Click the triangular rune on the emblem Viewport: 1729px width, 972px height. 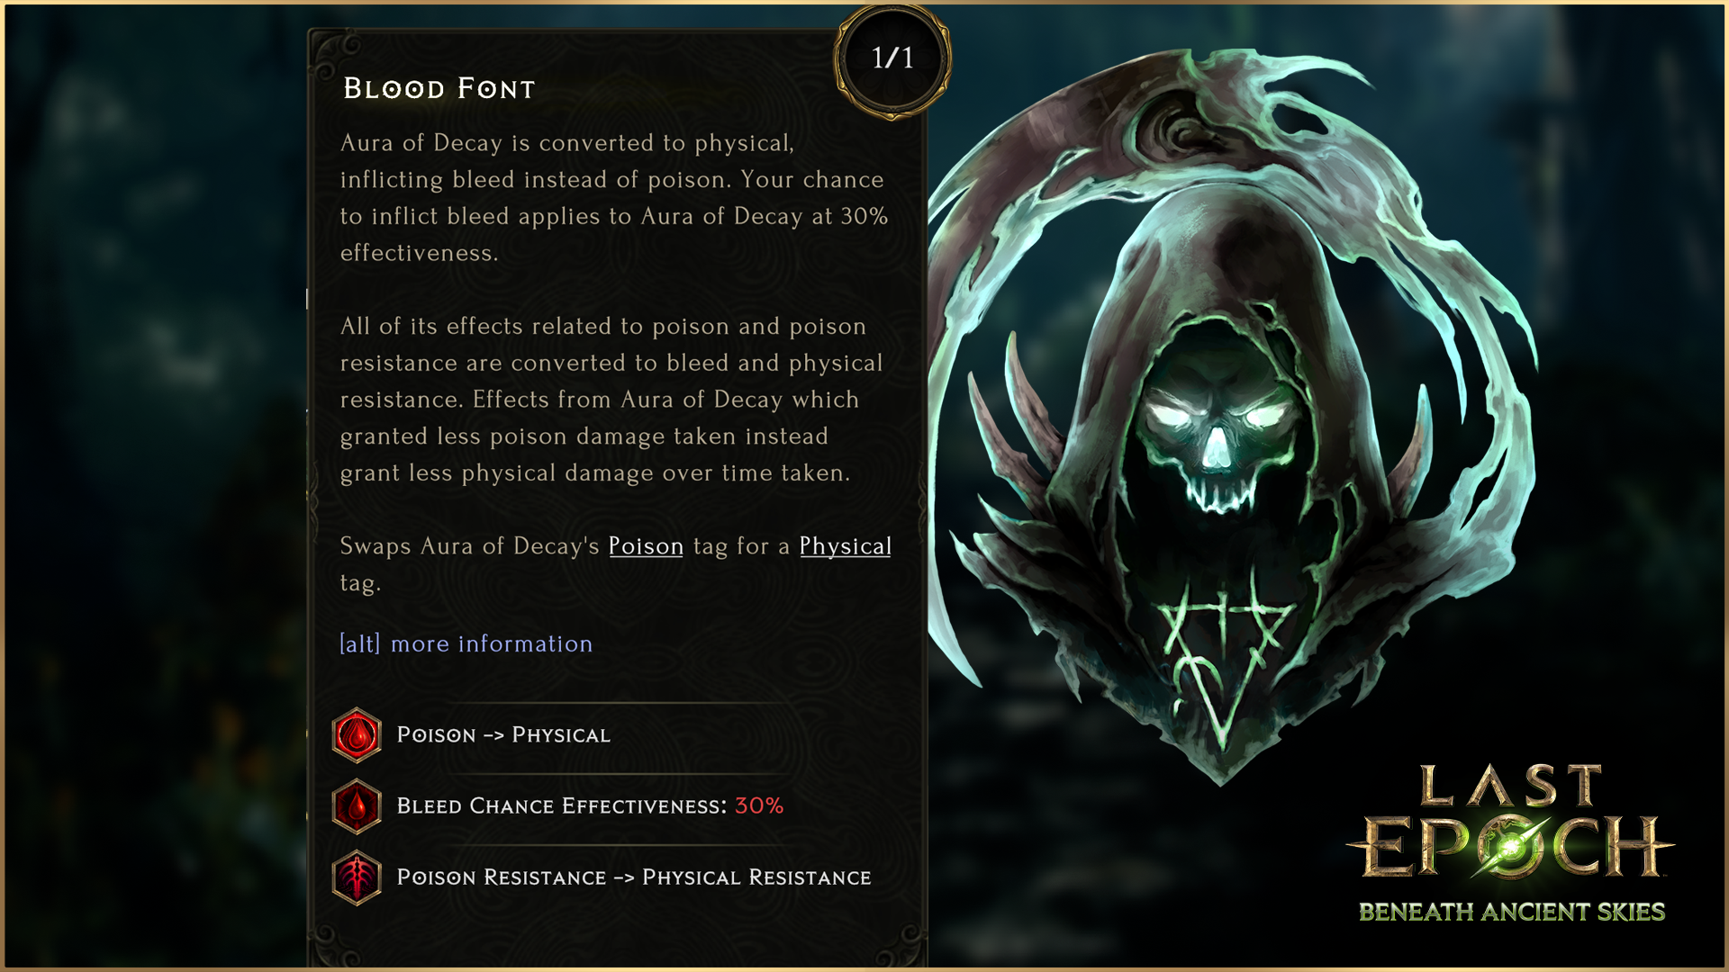(1222, 661)
